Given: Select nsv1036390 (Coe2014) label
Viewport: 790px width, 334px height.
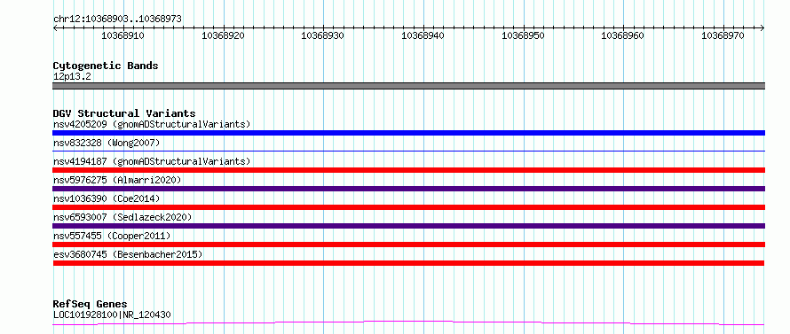Looking at the screenshot, I should [107, 198].
